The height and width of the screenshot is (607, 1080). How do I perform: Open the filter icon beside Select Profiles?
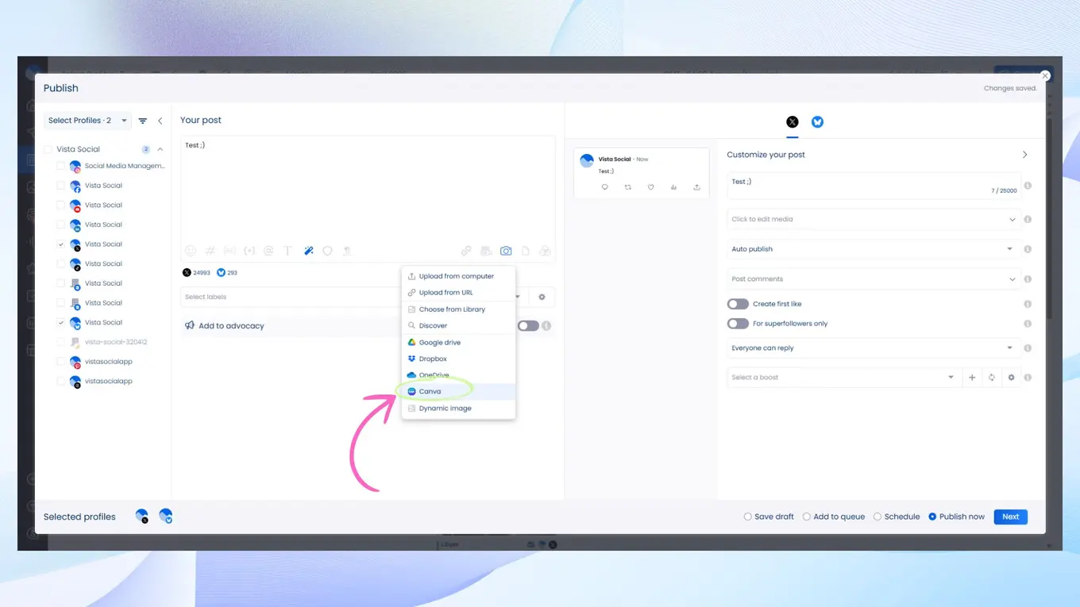pyautogui.click(x=143, y=121)
